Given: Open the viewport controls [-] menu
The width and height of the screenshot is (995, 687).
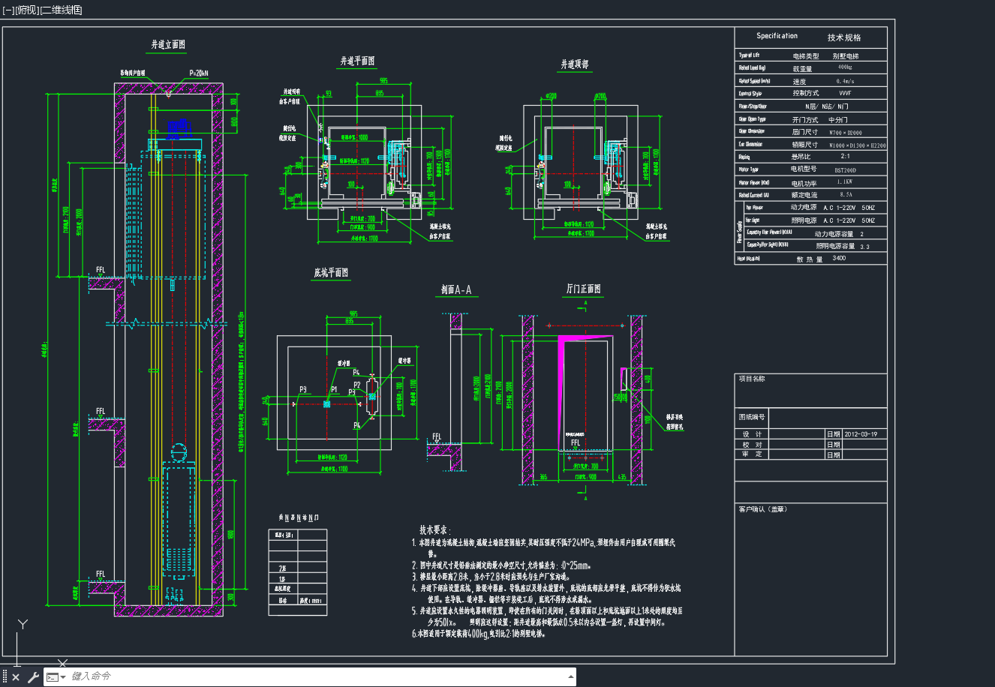Looking at the screenshot, I should coord(8,10).
